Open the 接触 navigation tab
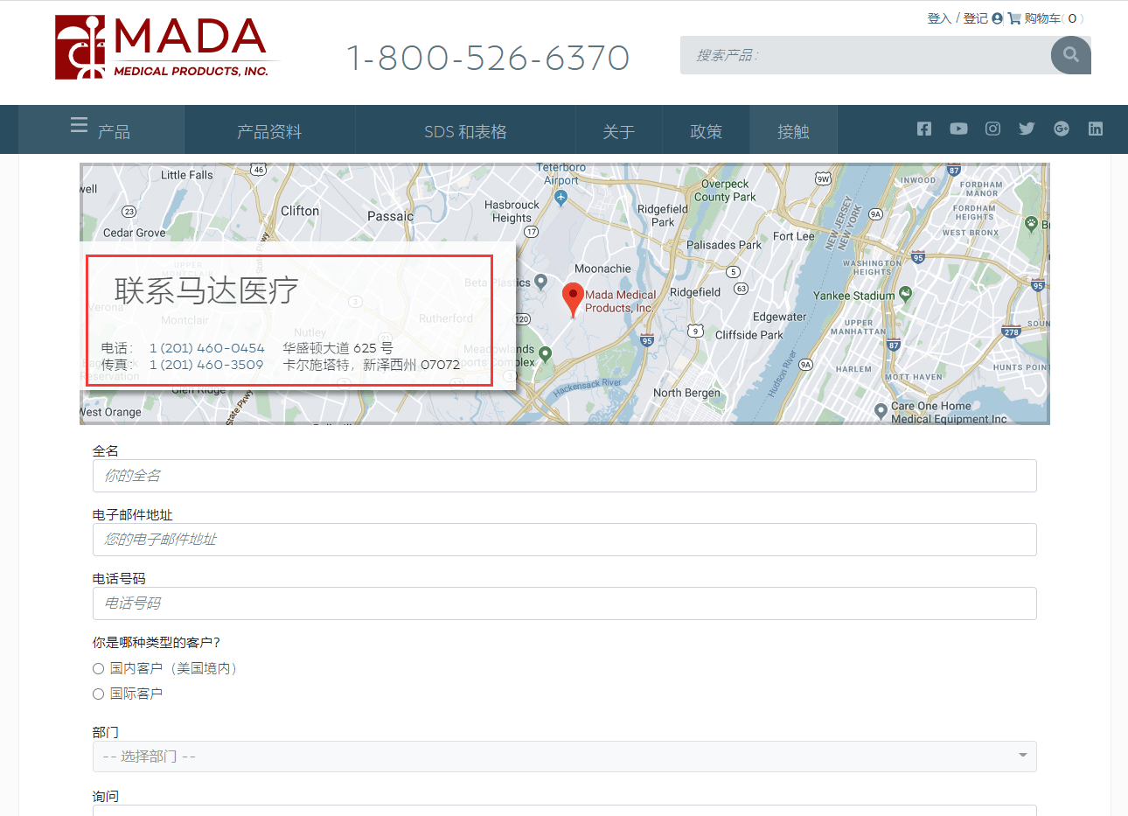Screen dimensions: 1128x816 pos(793,130)
